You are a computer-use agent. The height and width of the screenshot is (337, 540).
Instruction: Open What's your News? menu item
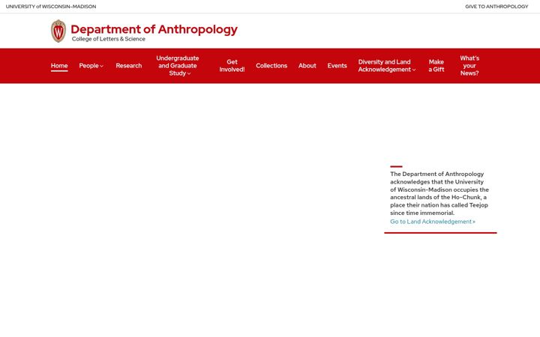tap(469, 66)
